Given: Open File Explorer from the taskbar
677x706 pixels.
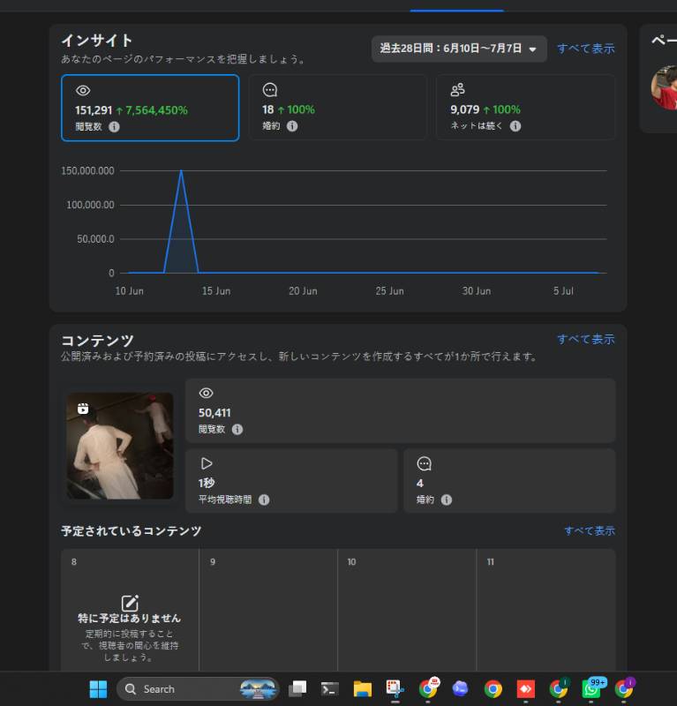Looking at the screenshot, I should [362, 688].
